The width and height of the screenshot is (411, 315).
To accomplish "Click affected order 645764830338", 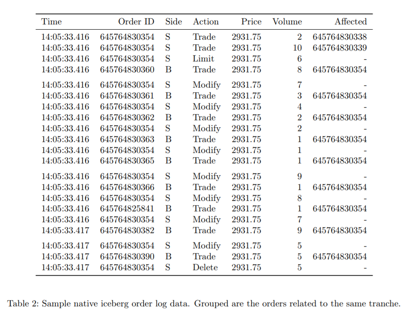I will 339,37.
